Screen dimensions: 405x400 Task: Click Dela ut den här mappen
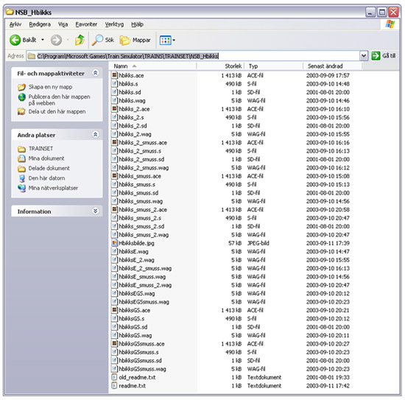pos(57,112)
